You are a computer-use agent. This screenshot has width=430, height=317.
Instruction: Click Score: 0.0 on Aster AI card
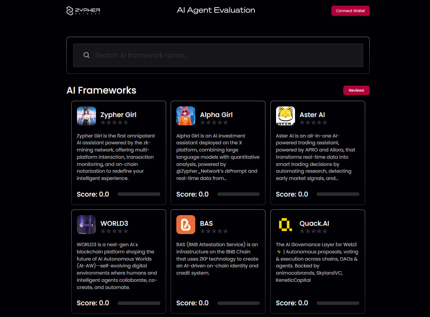coord(292,194)
